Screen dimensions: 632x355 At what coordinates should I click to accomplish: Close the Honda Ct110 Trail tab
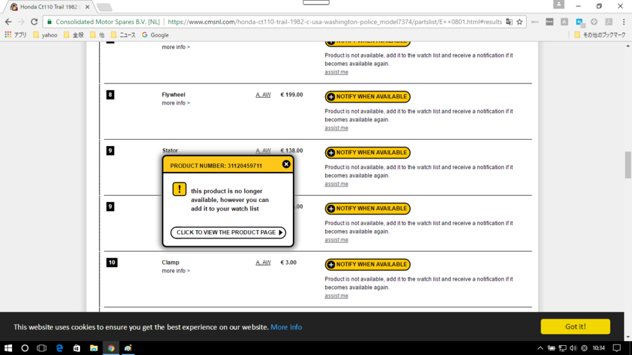[x=88, y=7]
